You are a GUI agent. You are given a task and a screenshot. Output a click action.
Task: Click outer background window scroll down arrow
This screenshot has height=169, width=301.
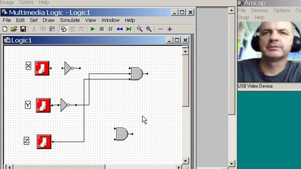click(231, 164)
